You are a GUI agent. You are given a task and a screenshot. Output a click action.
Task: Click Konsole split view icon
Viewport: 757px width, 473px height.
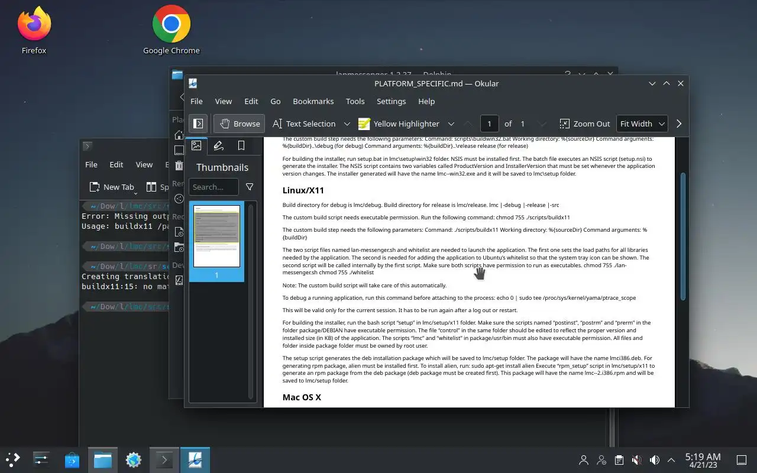tap(151, 187)
